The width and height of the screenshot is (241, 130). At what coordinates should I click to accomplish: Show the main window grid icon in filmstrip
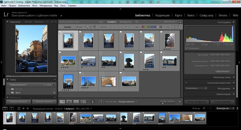19,109
